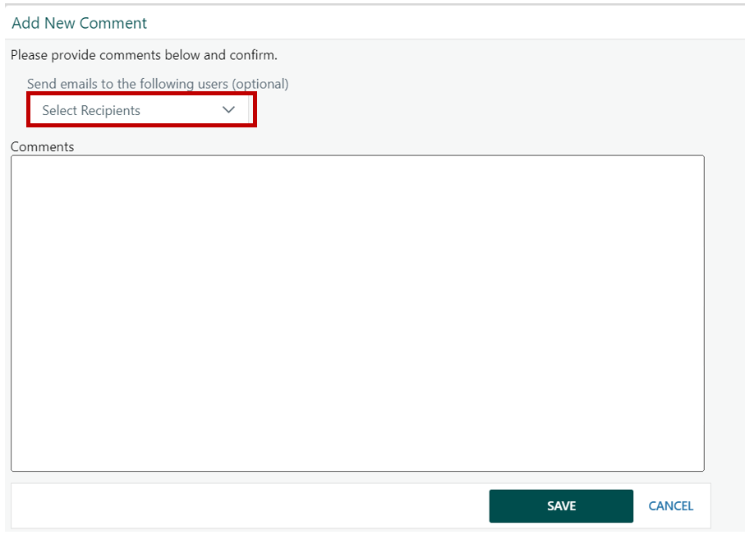Click inside the Comments text area
Viewport: 745px width, 535px height.
[x=357, y=313]
